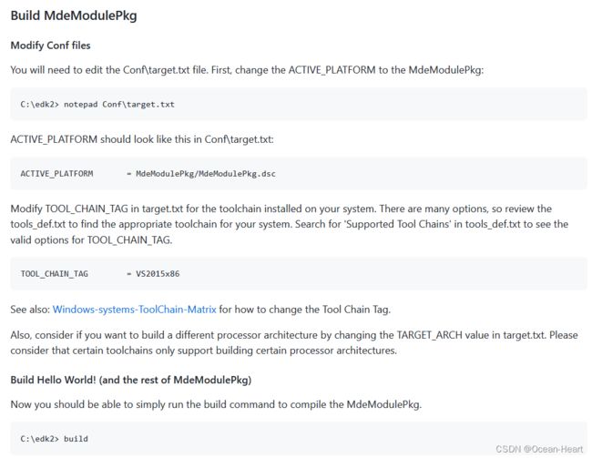Click the text 'for how to change the Tool Chain Tag'
Image resolution: width=592 pixels, height=458 pixels.
tap(305, 310)
